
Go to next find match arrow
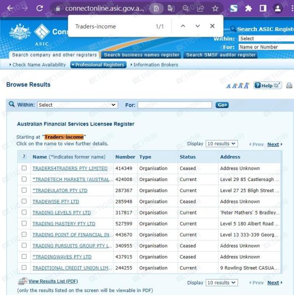198,26
